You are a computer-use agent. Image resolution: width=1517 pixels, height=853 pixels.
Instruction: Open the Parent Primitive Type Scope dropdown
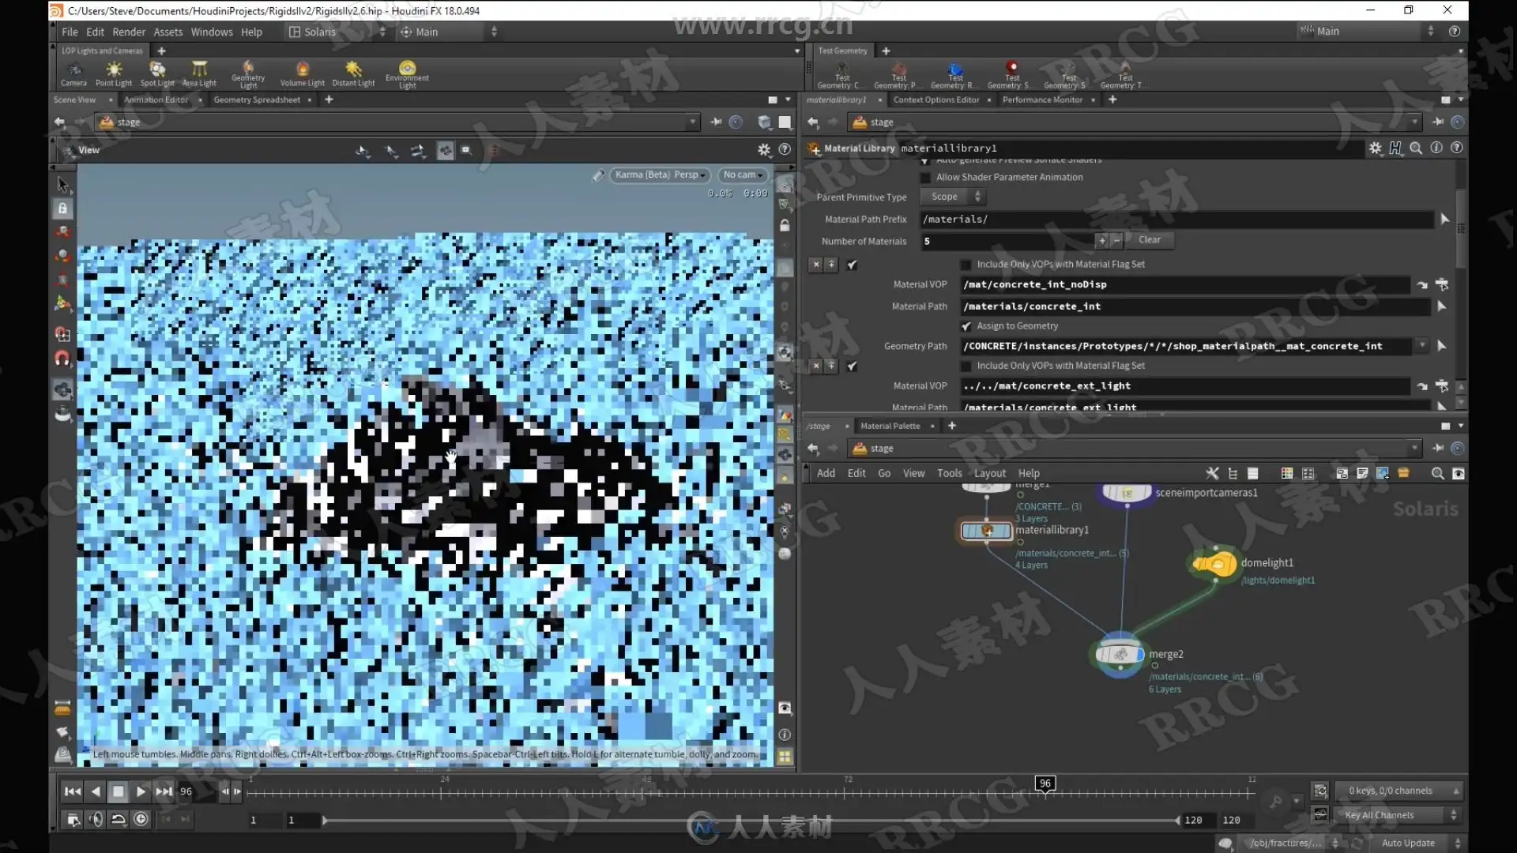tap(954, 197)
